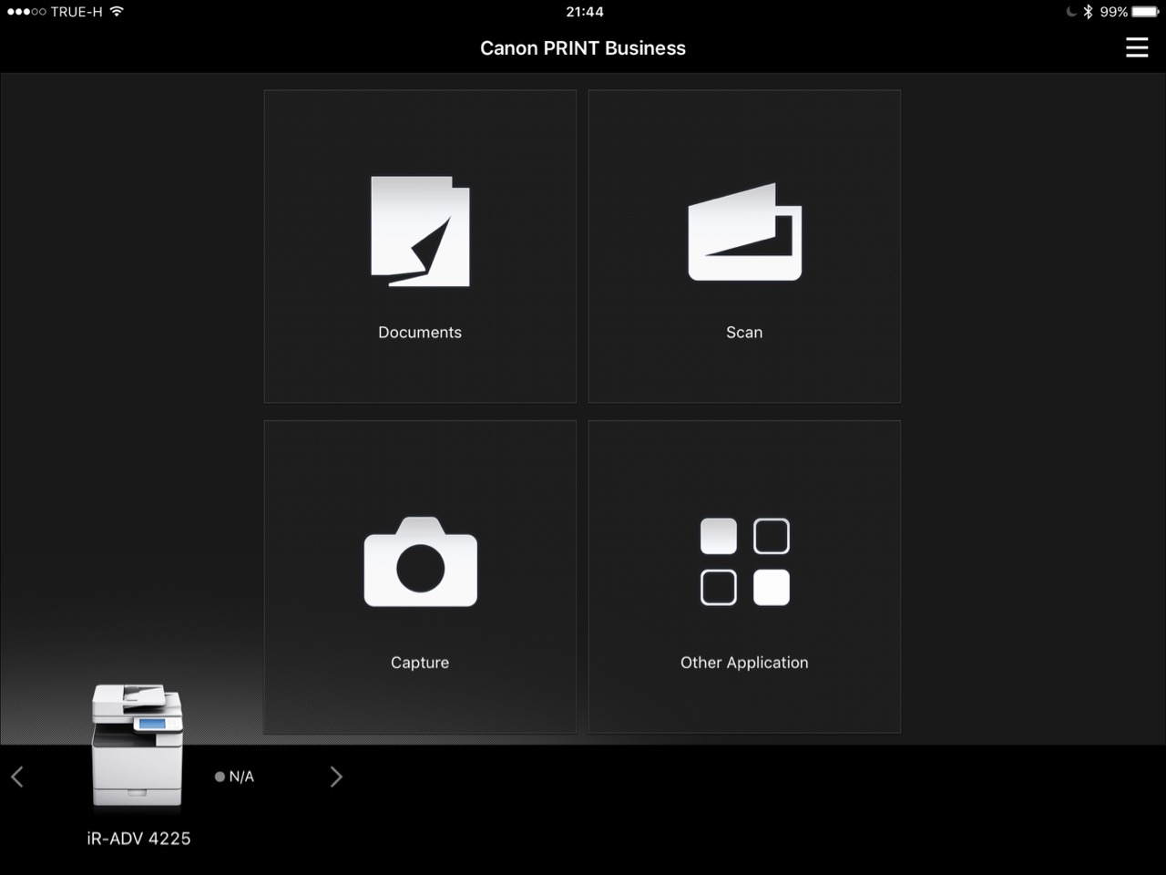Tap the iR-ADV 4225 printer name
This screenshot has width=1166, height=875.
click(x=138, y=839)
